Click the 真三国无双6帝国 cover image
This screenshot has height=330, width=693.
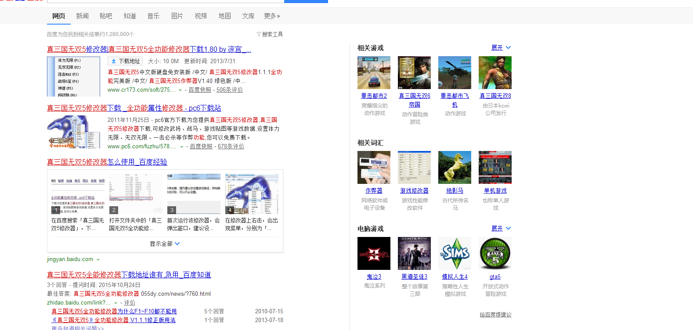click(x=414, y=72)
